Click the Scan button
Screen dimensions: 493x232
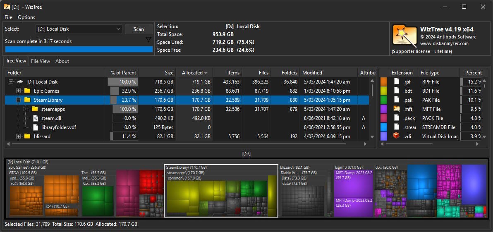[139, 29]
